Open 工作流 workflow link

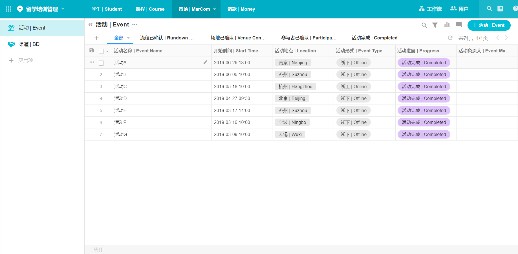[x=430, y=9]
